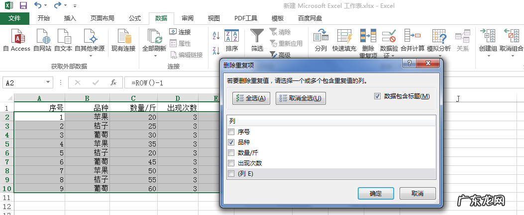524x215 pixels.
Task: Import data from text file (自文本)
Action: point(63,40)
